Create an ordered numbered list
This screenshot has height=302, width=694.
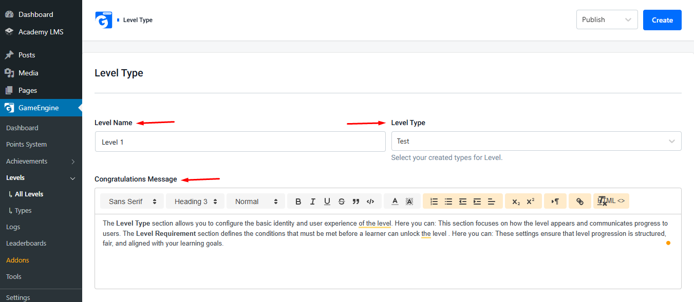pyautogui.click(x=434, y=202)
